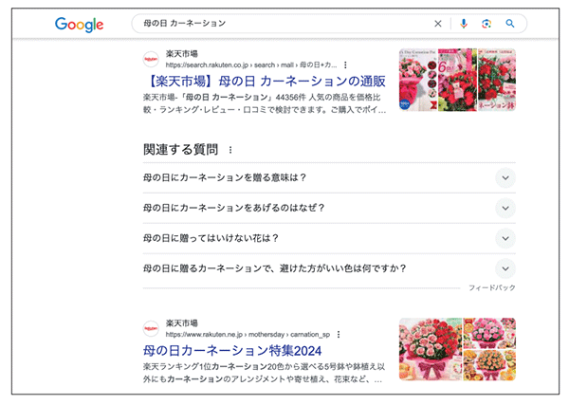Click the フィードバック link
This screenshot has height=405, width=569.
click(x=491, y=287)
